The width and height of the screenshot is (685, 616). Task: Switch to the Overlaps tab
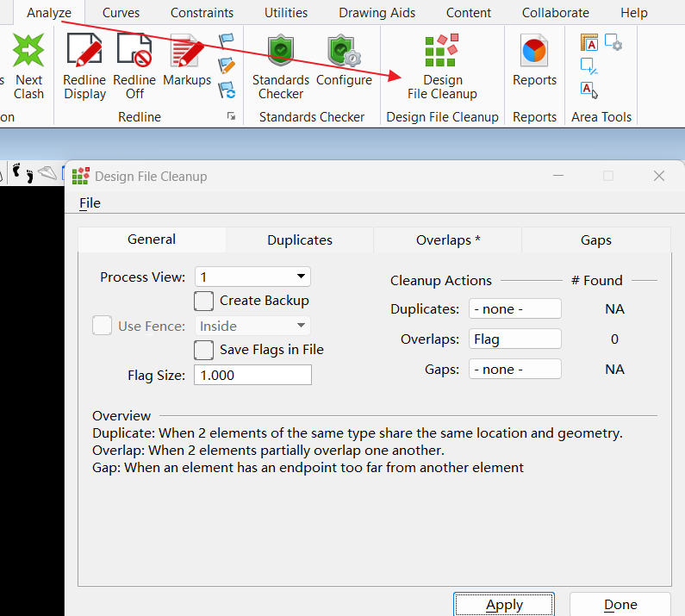[x=447, y=240]
